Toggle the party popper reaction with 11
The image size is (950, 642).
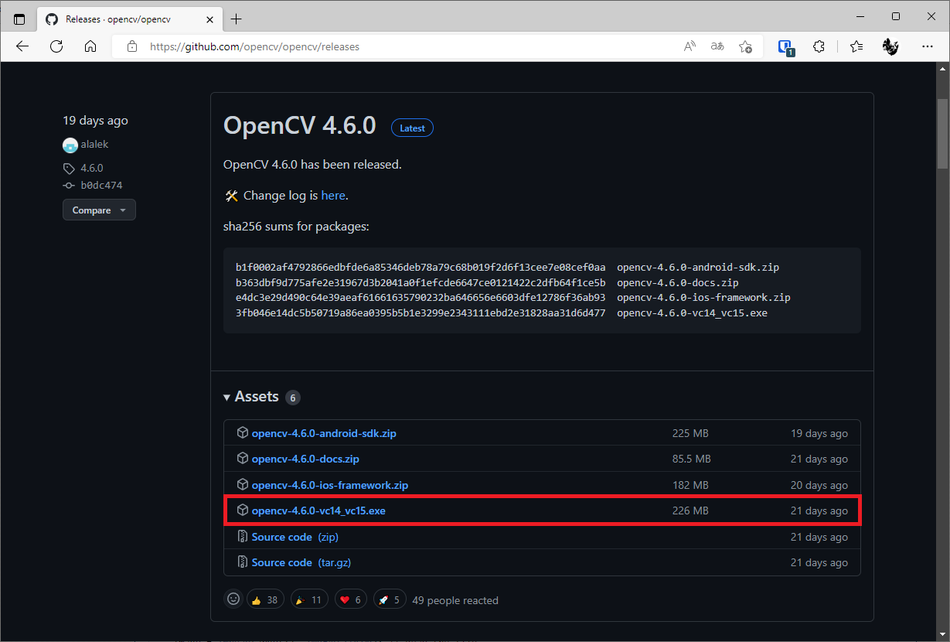click(308, 599)
